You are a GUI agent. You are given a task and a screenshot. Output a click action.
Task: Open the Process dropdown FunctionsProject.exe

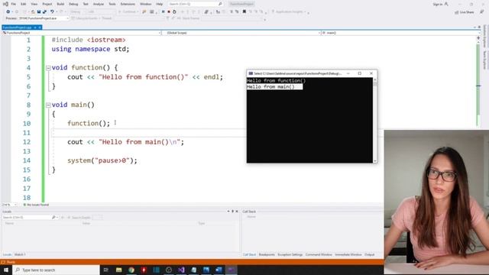[44, 18]
